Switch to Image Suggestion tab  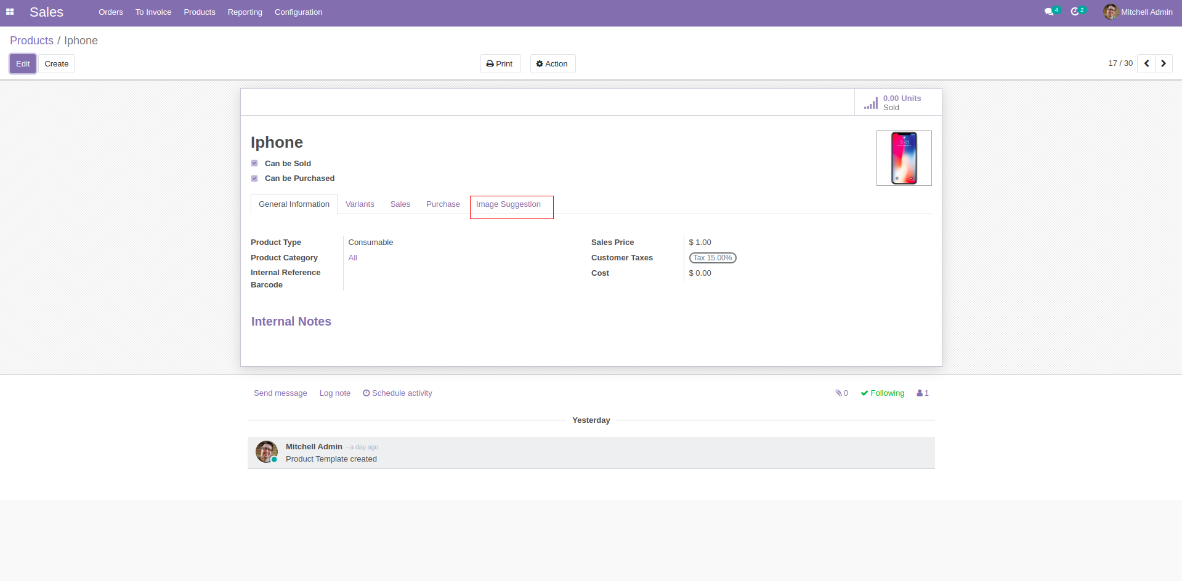(508, 204)
